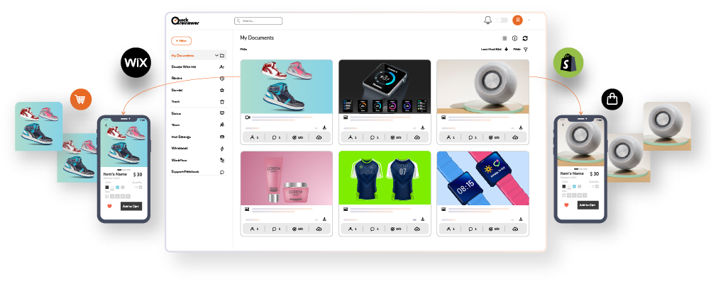Tap the heart favorite on the speaker phone
This screenshot has height=281, width=711.
tap(566, 205)
